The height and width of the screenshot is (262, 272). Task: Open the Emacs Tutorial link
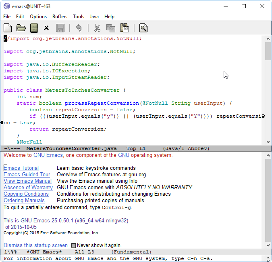pyautogui.click(x=21, y=168)
